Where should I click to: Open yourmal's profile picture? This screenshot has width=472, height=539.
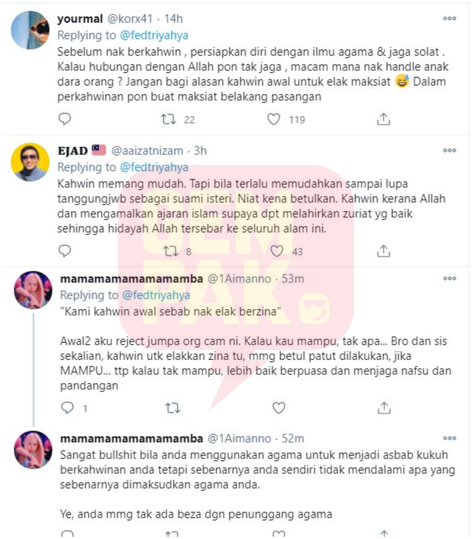tap(30, 30)
